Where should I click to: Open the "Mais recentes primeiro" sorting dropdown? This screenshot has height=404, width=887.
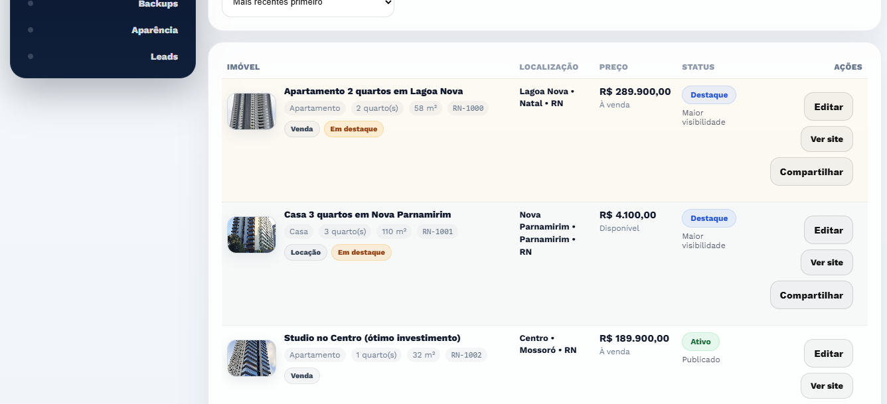coord(307,4)
